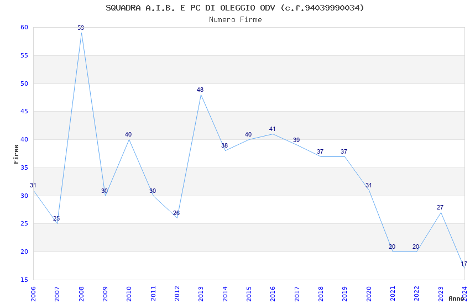The width and height of the screenshot is (470, 304).
Task: Pick the data label 30 for year 2009
Action: (x=105, y=191)
